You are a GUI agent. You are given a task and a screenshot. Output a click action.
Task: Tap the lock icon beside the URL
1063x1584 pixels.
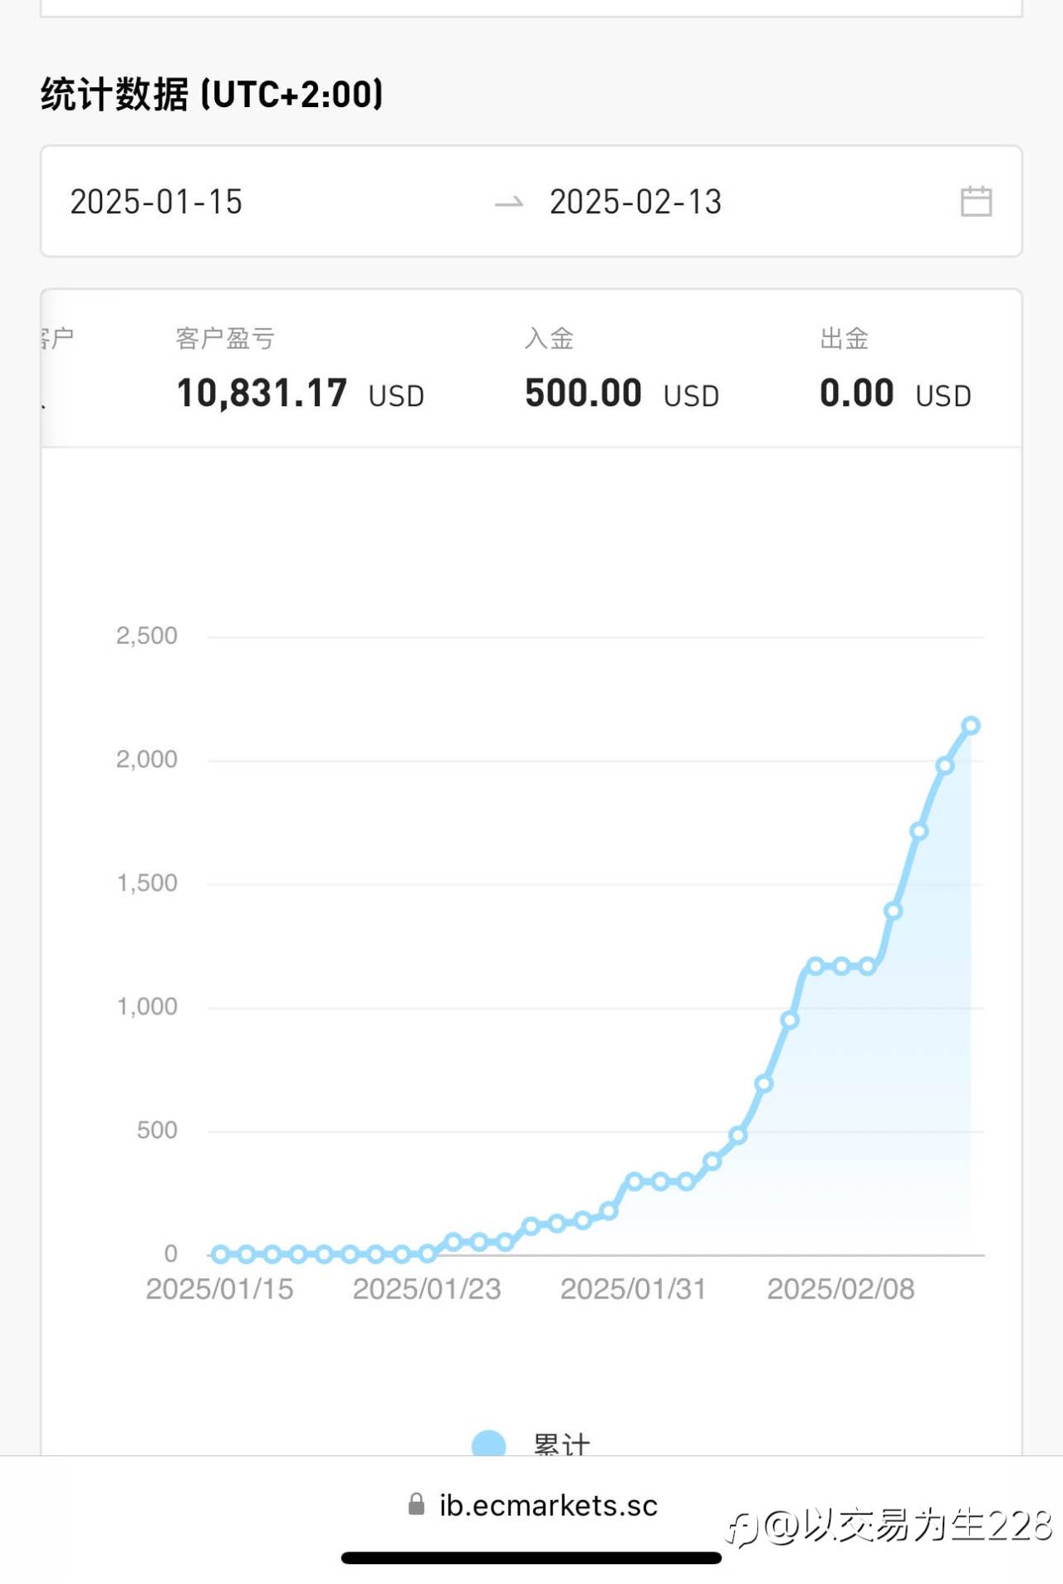coord(417,1504)
